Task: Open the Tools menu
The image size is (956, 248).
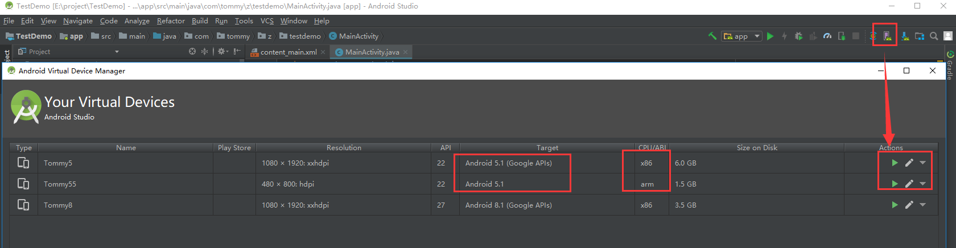Action: point(244,21)
